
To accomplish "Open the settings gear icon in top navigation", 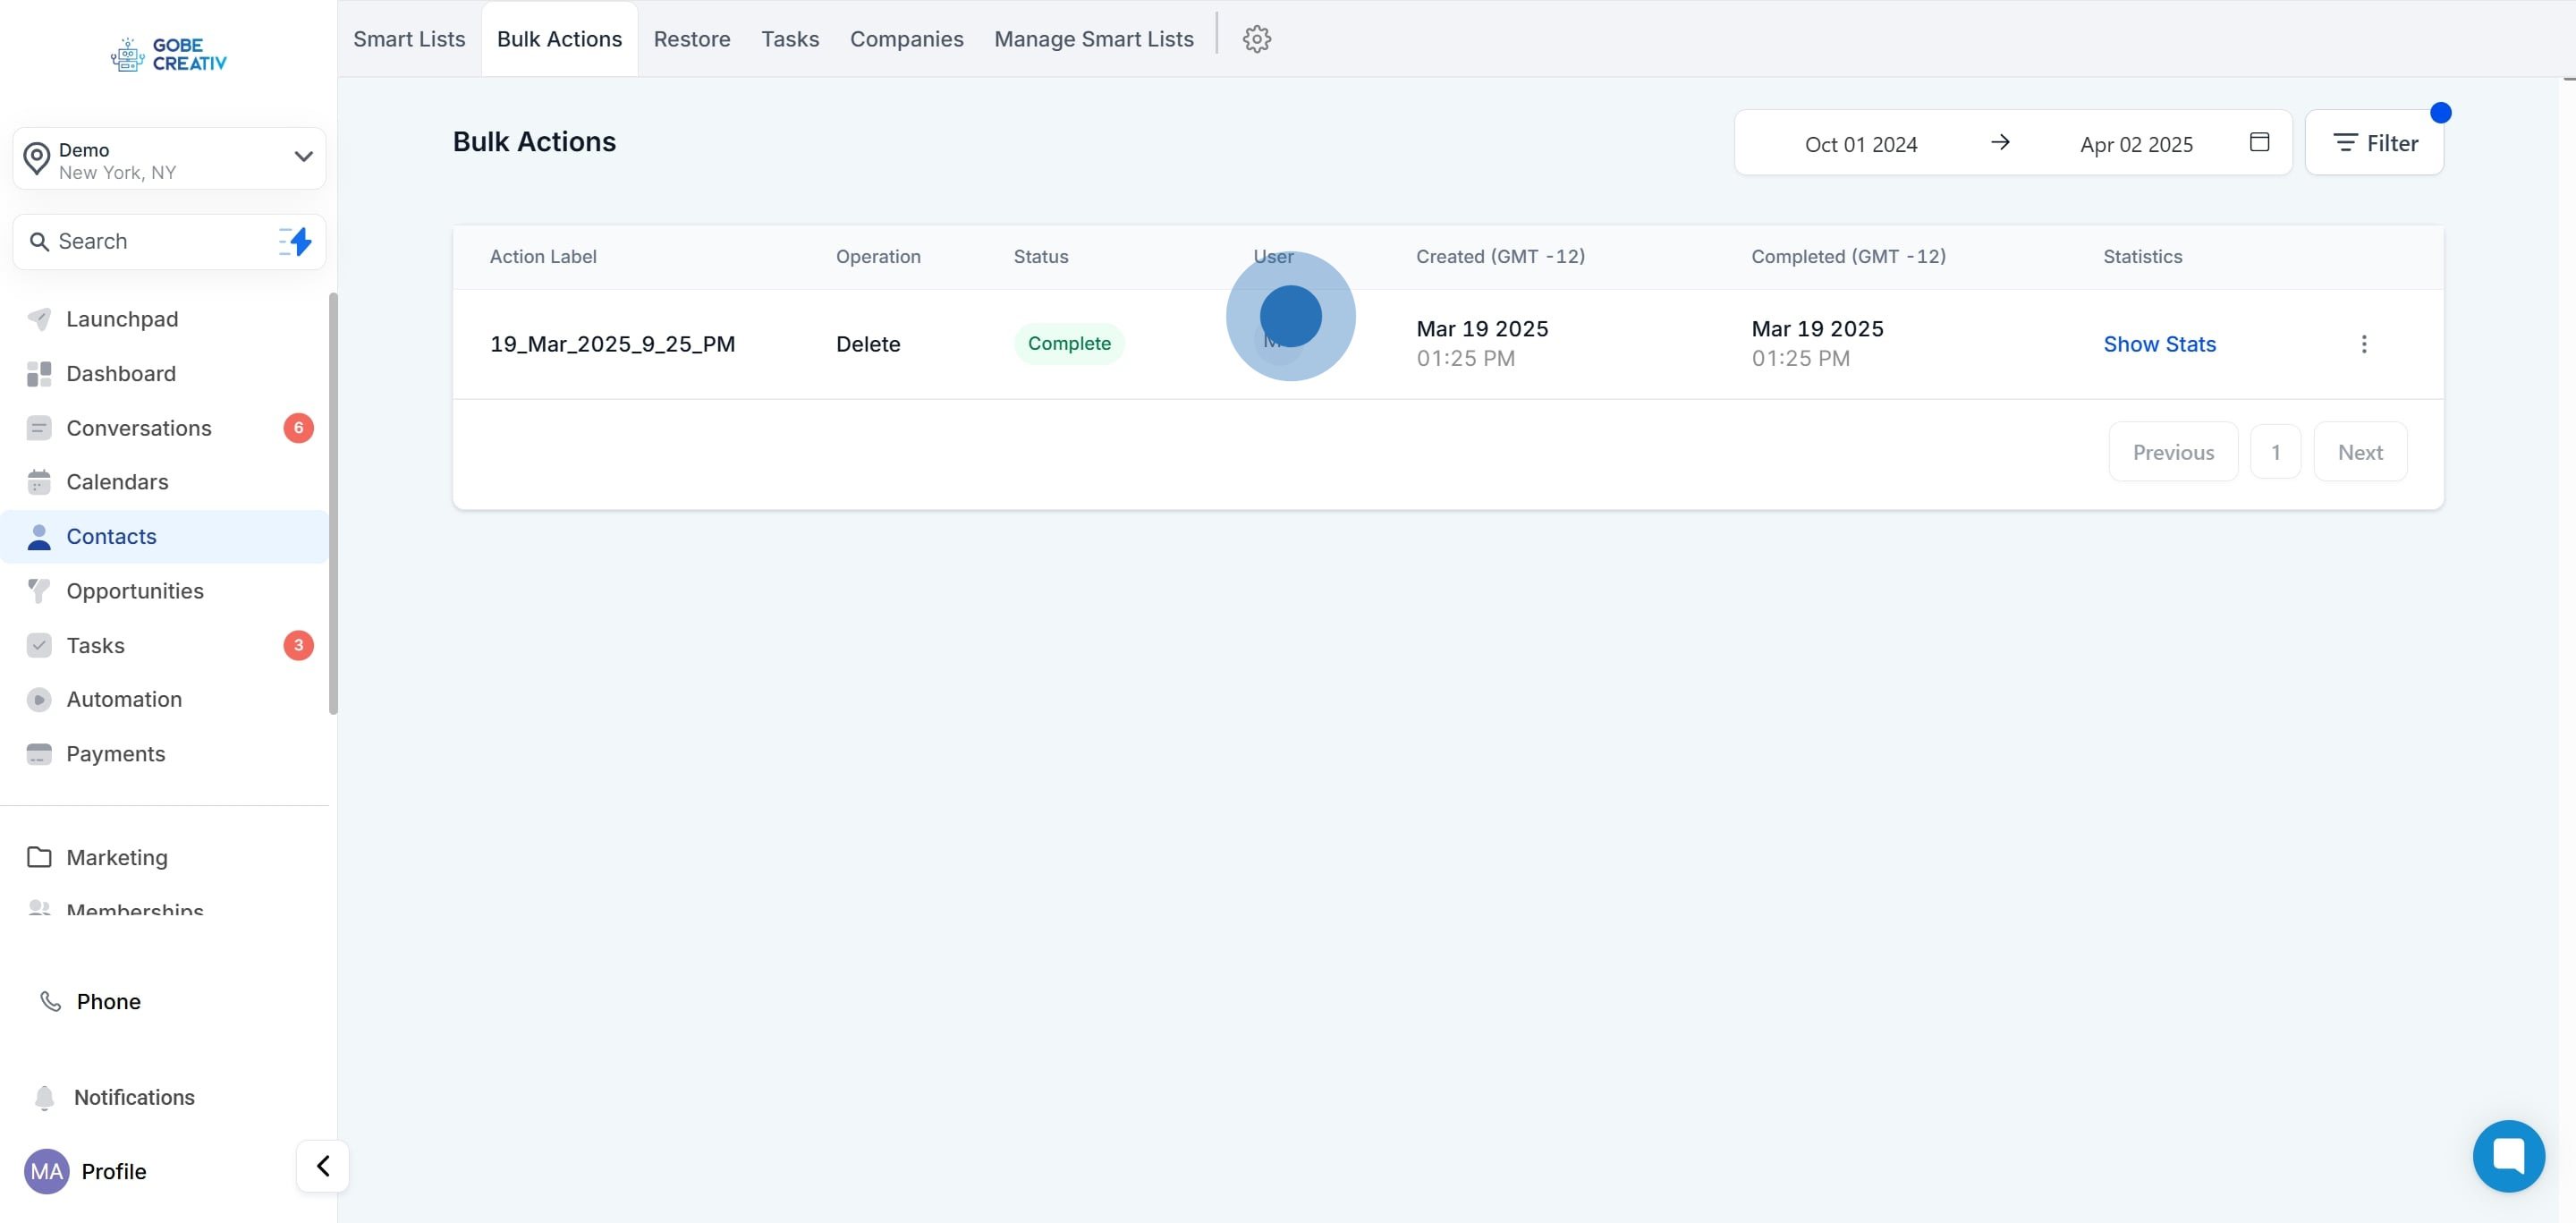I will click(x=1256, y=39).
